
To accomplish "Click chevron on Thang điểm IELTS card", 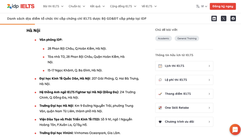I will pos(209,94).
